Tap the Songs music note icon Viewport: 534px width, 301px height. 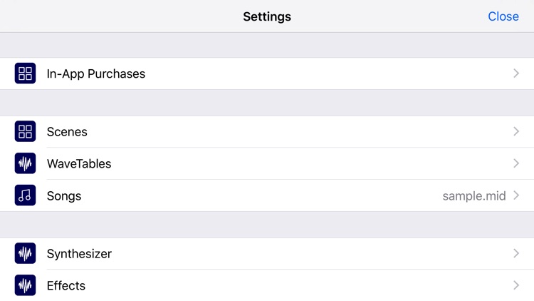click(25, 195)
